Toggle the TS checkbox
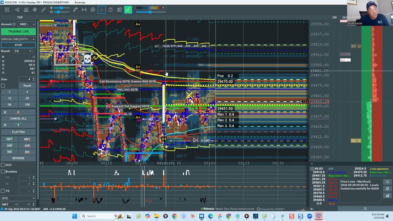 (x=3, y=191)
